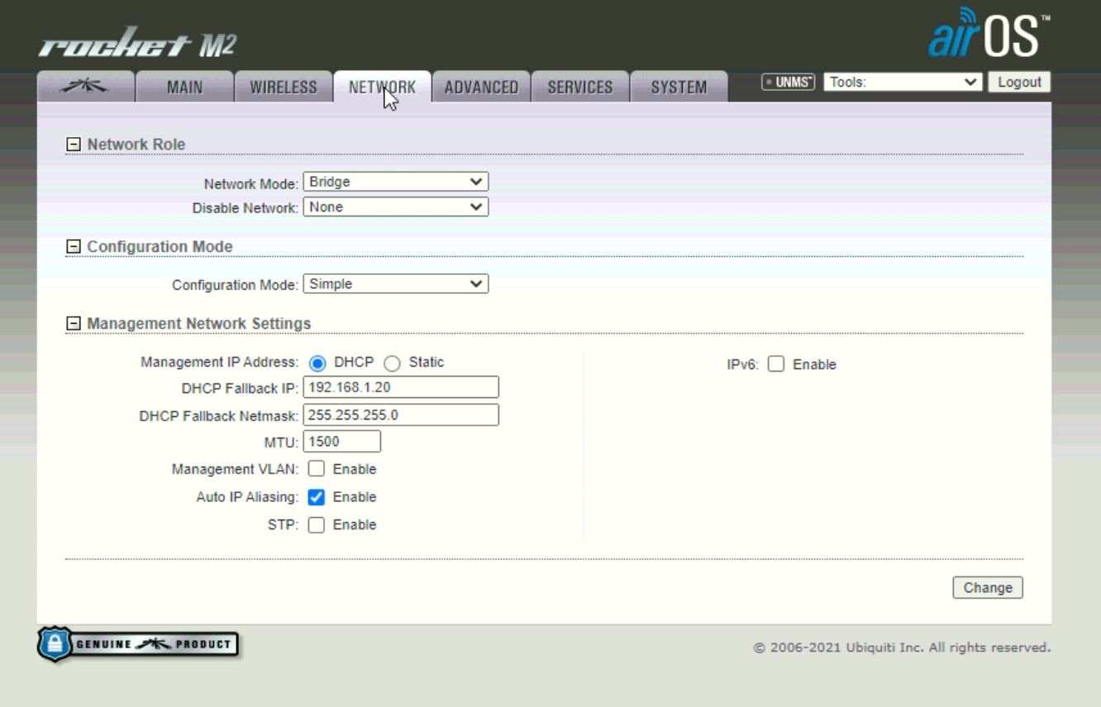The height and width of the screenshot is (707, 1101).
Task: Open the Ubiquiti logo tab
Action: (x=86, y=87)
